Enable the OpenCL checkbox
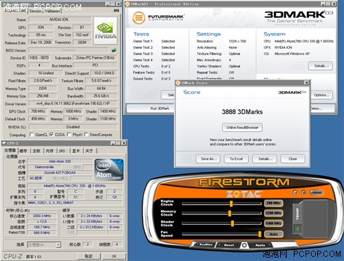 click(32, 135)
